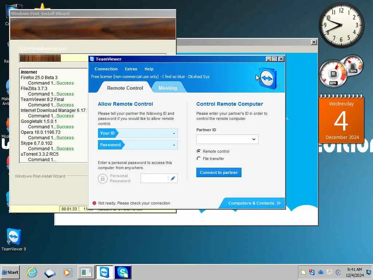Close the blue window behind TeamViewer
373x280 pixels.
314,42
